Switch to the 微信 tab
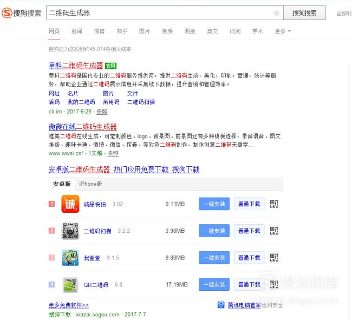This screenshot has width=352, height=319. tap(99, 31)
